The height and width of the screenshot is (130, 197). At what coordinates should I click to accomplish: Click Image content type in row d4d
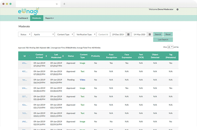pyautogui.click(x=83, y=122)
